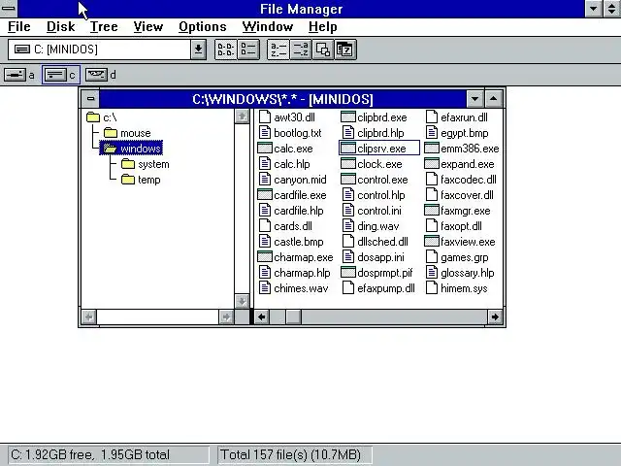621x466 pixels.
Task: Select the bootlog.txt document icon
Action: (x=265, y=133)
